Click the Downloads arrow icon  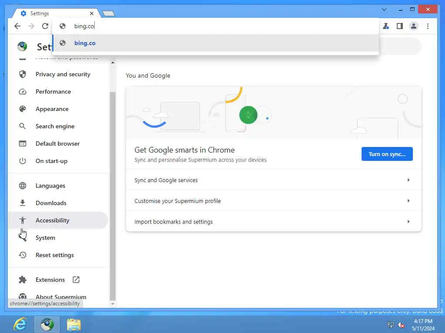pyautogui.click(x=23, y=203)
